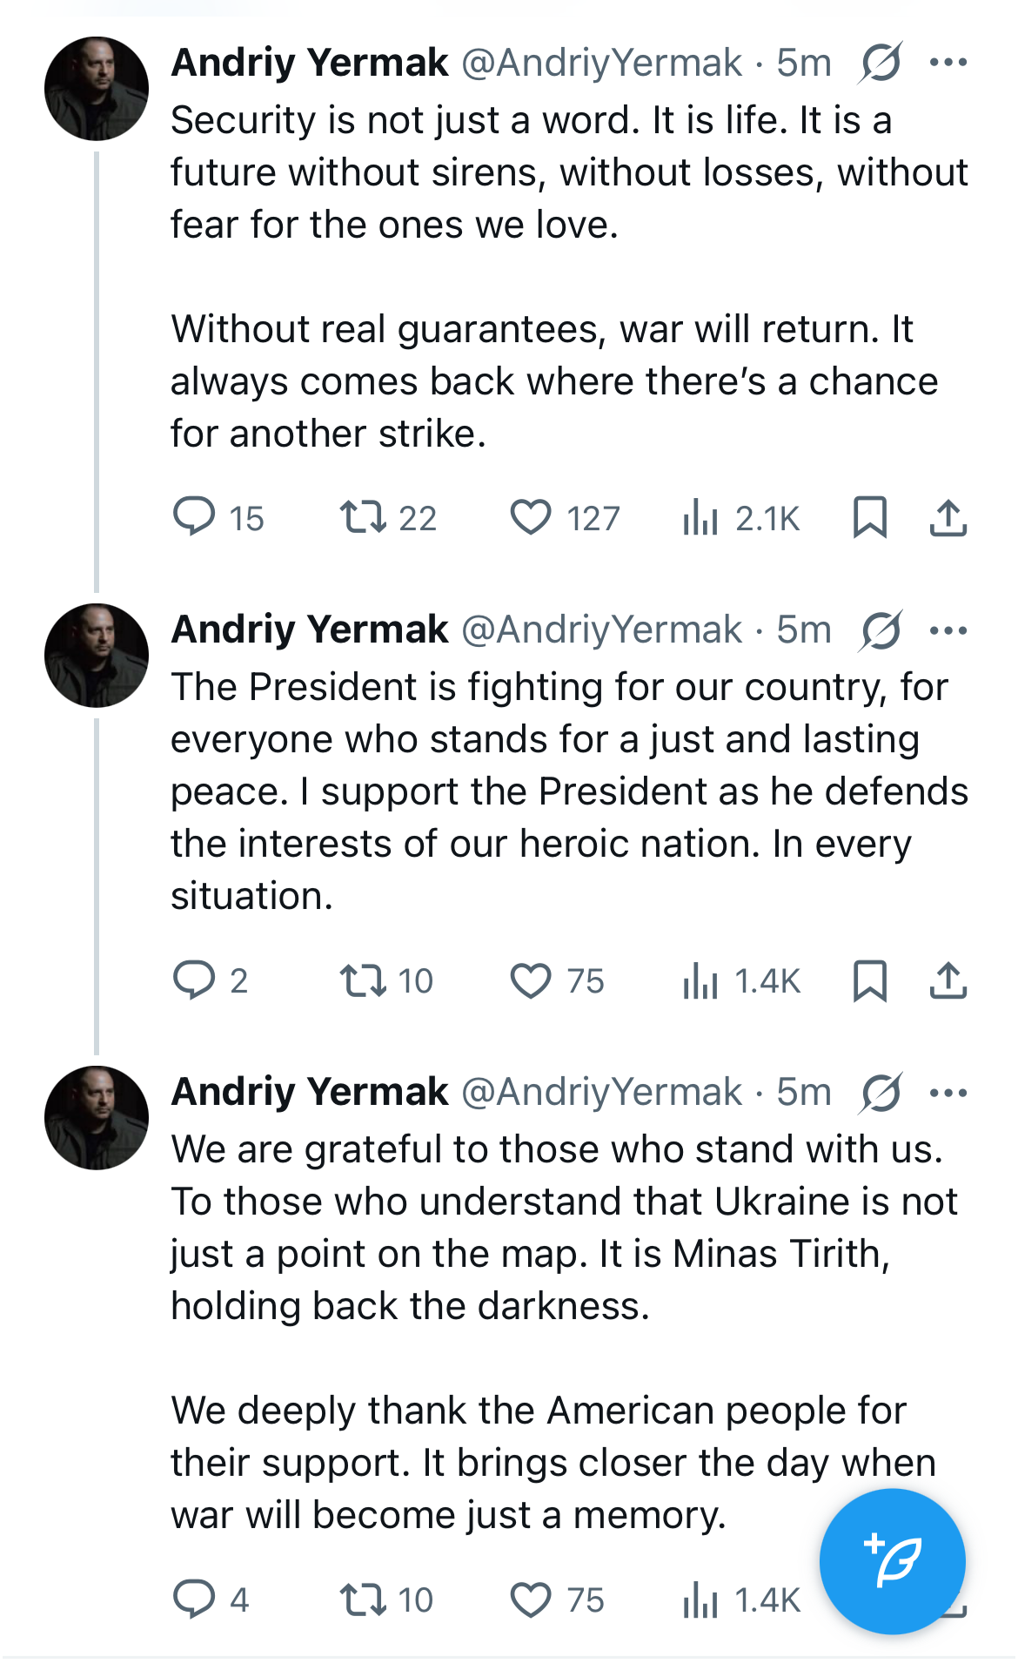
Task: Share the first tweet via share icon
Action: click(x=948, y=517)
